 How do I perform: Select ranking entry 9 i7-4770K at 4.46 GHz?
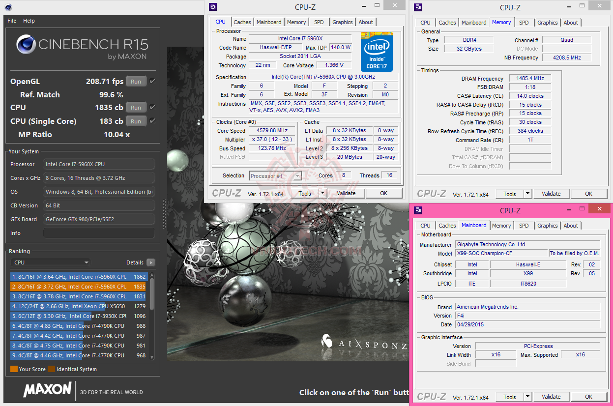78,355
